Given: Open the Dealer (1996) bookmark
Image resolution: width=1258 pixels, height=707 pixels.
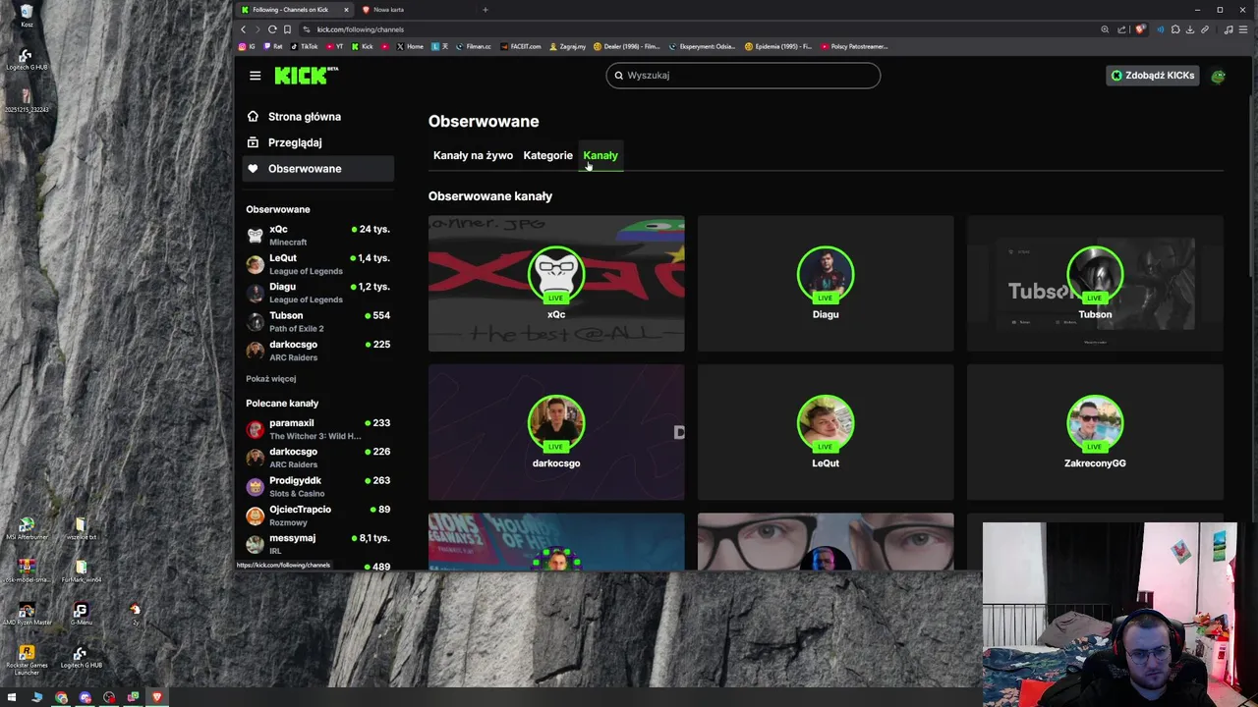Looking at the screenshot, I should (x=627, y=46).
